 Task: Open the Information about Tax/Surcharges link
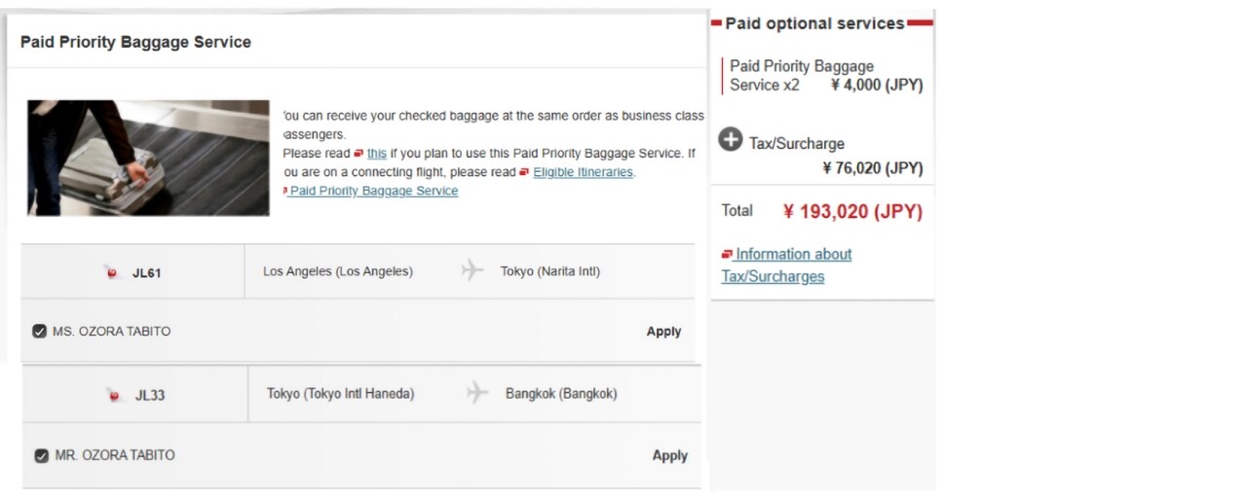(793, 255)
